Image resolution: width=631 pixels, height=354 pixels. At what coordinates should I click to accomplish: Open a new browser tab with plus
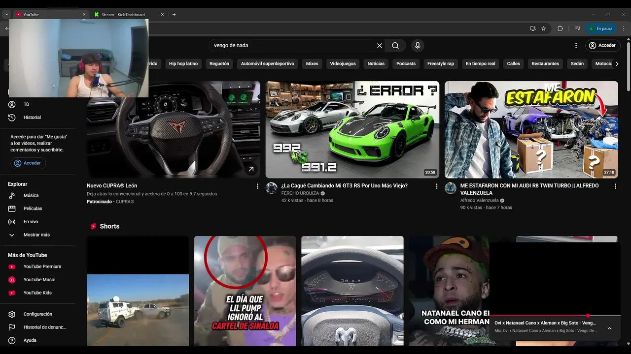pyautogui.click(x=174, y=15)
